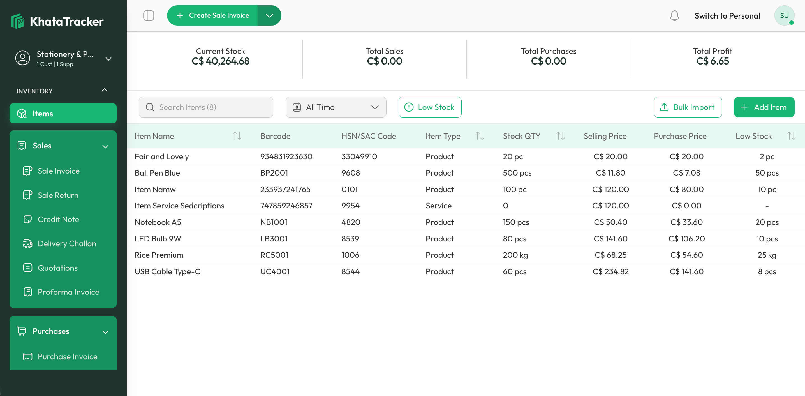Click the KhataTracker logo icon
Image resolution: width=805 pixels, height=396 pixels.
click(x=17, y=21)
